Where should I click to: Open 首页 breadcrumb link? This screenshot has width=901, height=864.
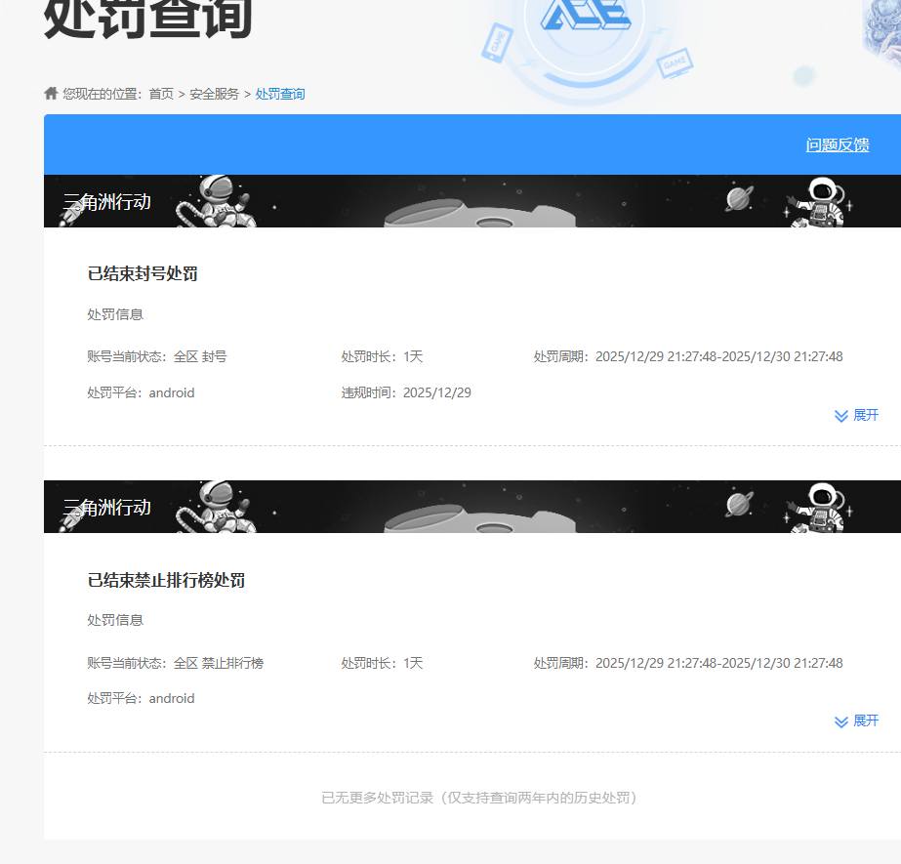tap(161, 94)
